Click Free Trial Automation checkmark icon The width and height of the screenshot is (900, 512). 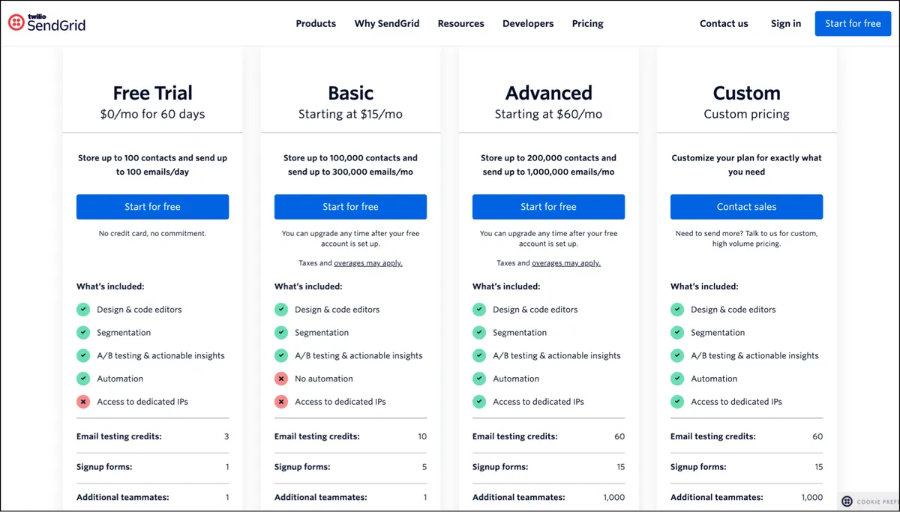pos(83,379)
